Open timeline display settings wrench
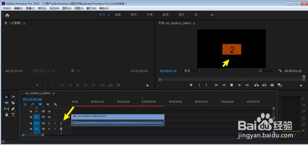The image size is (308, 145). pyautogui.click(x=55, y=105)
